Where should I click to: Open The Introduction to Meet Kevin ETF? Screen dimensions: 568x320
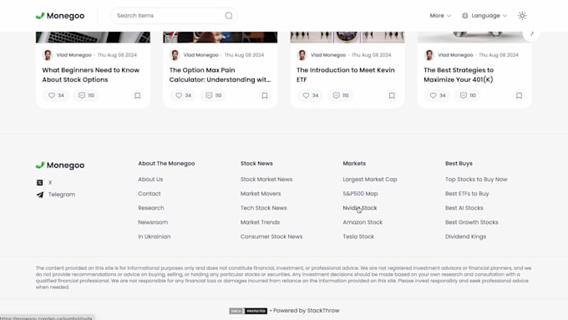tap(346, 74)
